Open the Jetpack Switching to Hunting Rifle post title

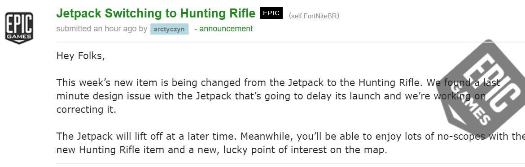[x=156, y=13]
